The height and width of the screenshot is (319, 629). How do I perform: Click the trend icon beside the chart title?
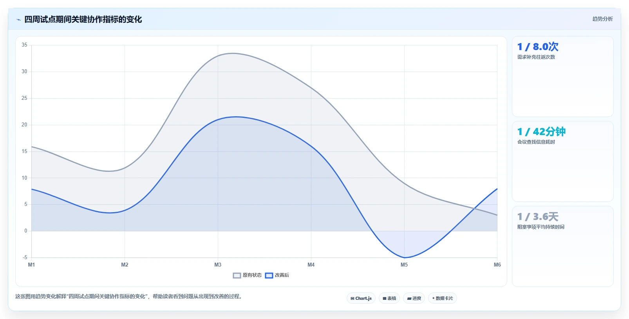(x=18, y=20)
